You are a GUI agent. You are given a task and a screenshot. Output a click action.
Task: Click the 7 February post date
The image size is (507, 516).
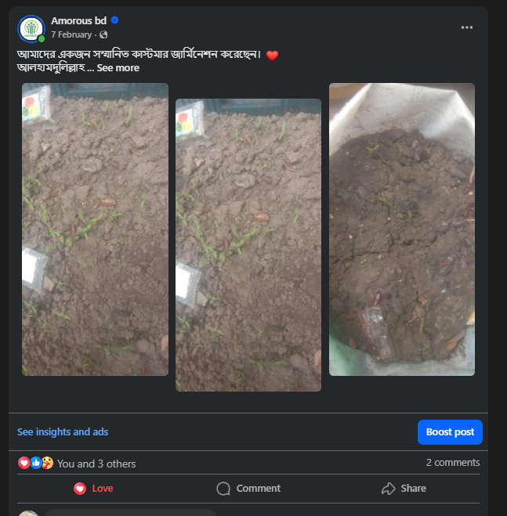click(x=71, y=34)
